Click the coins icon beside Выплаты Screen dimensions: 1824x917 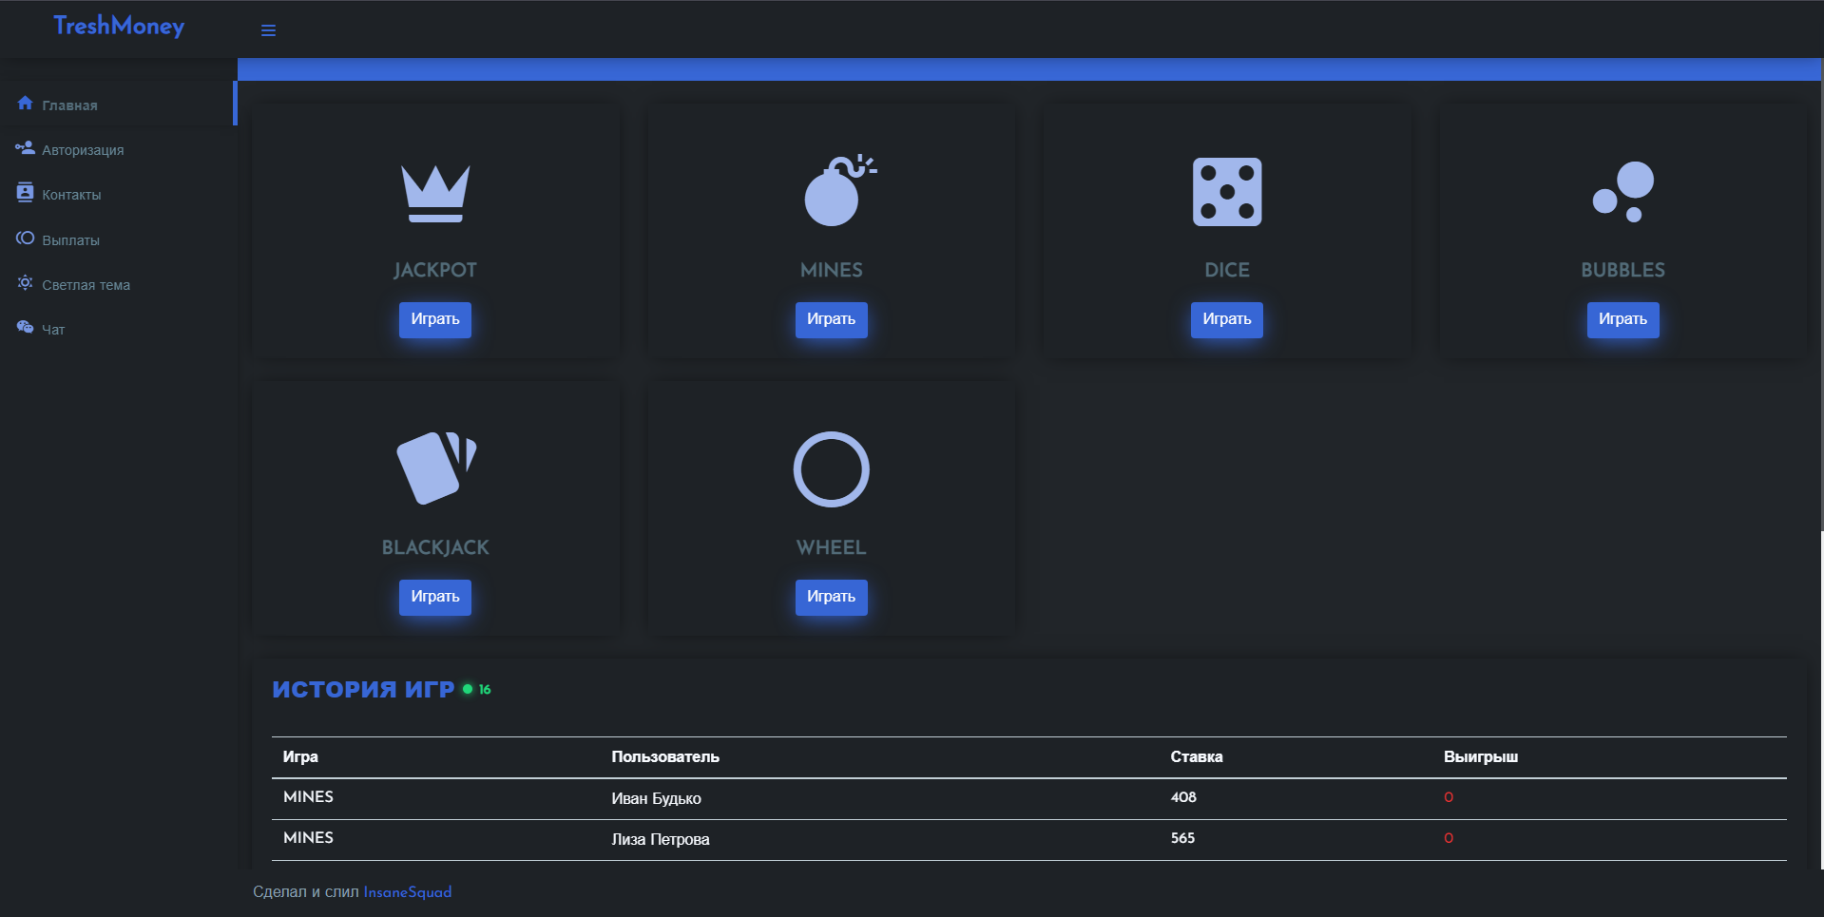(26, 239)
